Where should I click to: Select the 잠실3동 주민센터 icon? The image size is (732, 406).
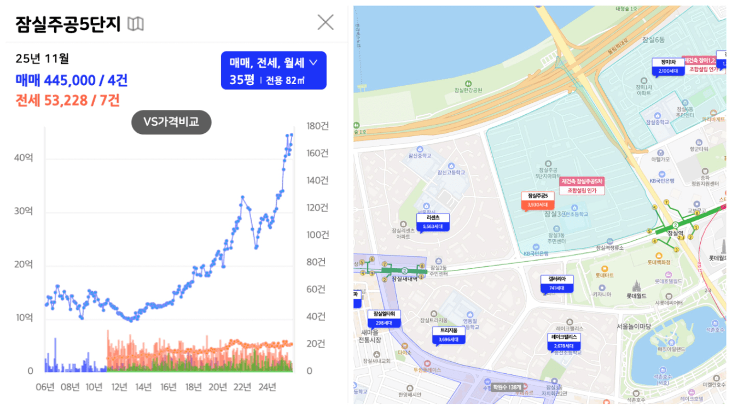click(x=556, y=230)
